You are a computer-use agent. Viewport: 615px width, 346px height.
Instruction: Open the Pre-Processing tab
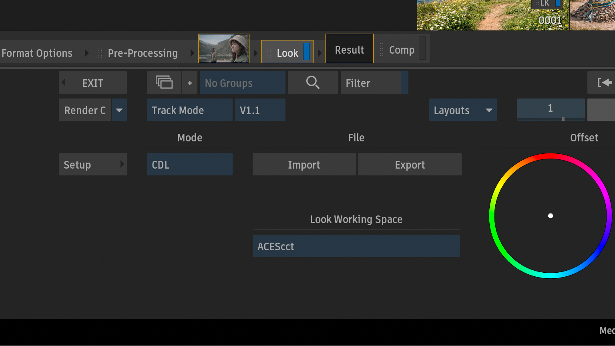[143, 53]
